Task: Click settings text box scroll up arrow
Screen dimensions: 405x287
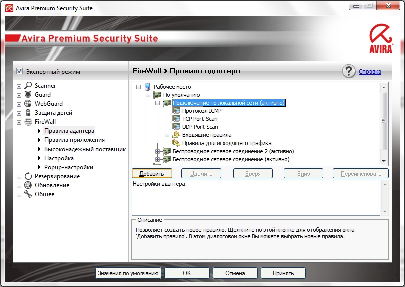Action: 385,184
